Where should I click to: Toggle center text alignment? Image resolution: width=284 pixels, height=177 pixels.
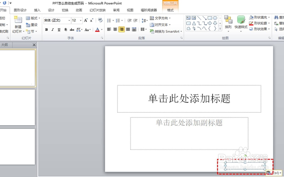click(115, 29)
